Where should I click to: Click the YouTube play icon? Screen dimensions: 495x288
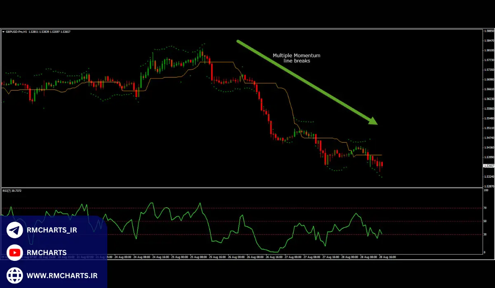click(x=15, y=253)
